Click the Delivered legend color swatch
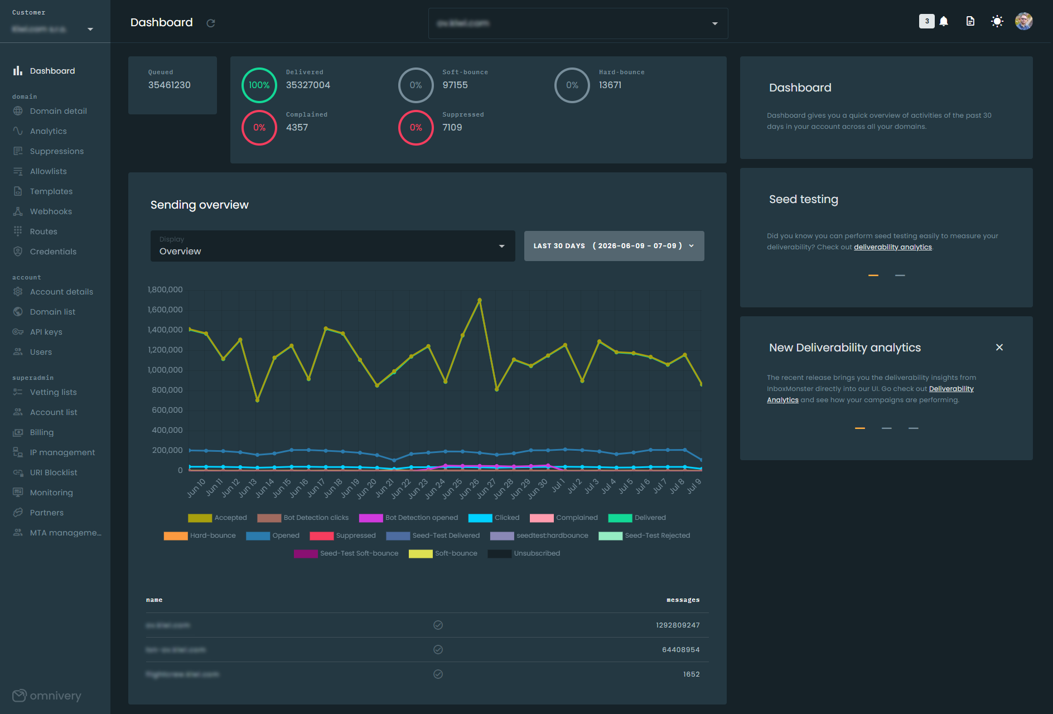The height and width of the screenshot is (714, 1053). [620, 518]
